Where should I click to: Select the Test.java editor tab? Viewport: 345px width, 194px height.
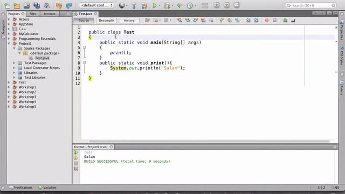[x=85, y=13]
